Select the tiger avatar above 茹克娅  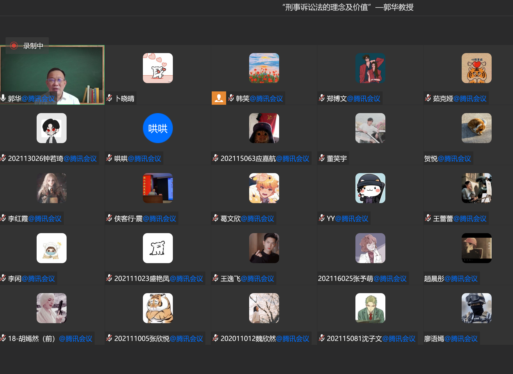click(x=476, y=68)
